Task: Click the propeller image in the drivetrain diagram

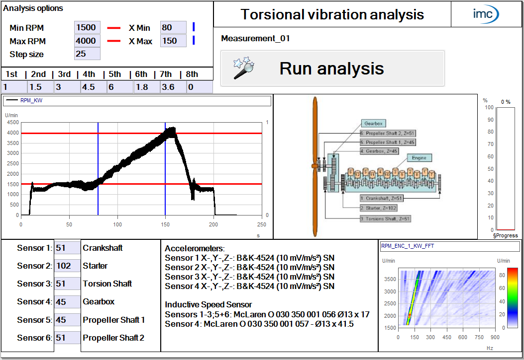Action: (x=314, y=165)
